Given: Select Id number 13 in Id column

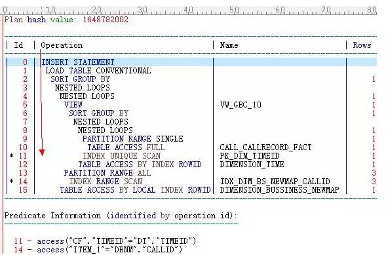Looking at the screenshot, I should pyautogui.click(x=23, y=173).
